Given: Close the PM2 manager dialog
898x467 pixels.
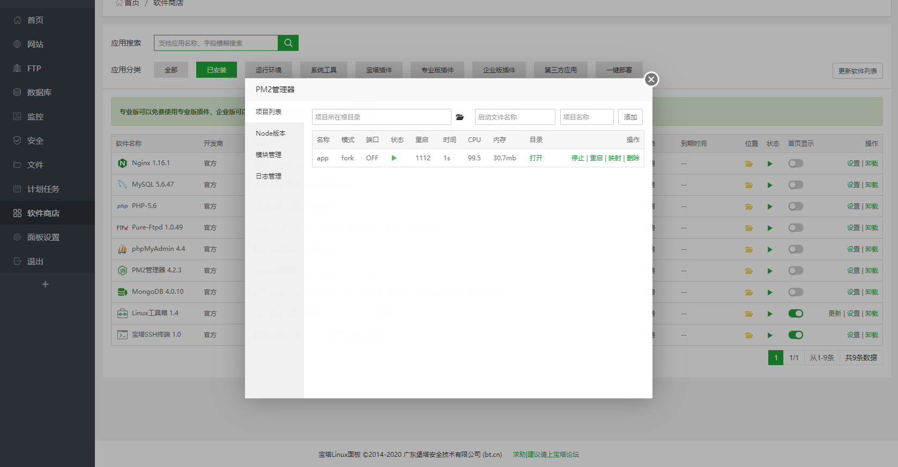Looking at the screenshot, I should click(x=651, y=79).
